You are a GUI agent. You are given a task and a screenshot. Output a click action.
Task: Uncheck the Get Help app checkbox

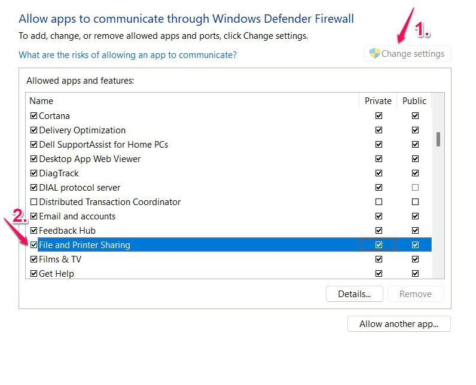click(x=33, y=274)
